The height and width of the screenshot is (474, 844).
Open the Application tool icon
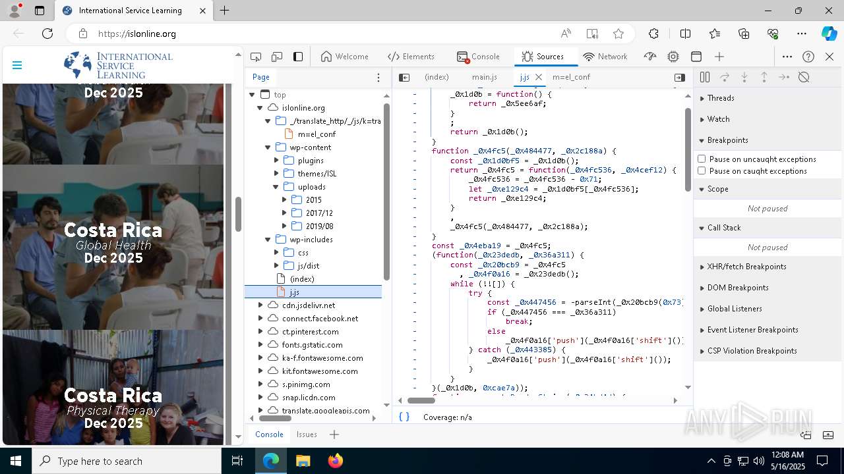(696, 57)
